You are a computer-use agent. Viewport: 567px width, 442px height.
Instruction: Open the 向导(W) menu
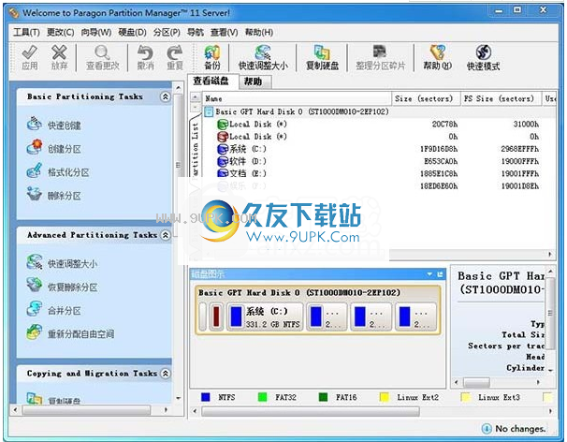[x=95, y=32]
